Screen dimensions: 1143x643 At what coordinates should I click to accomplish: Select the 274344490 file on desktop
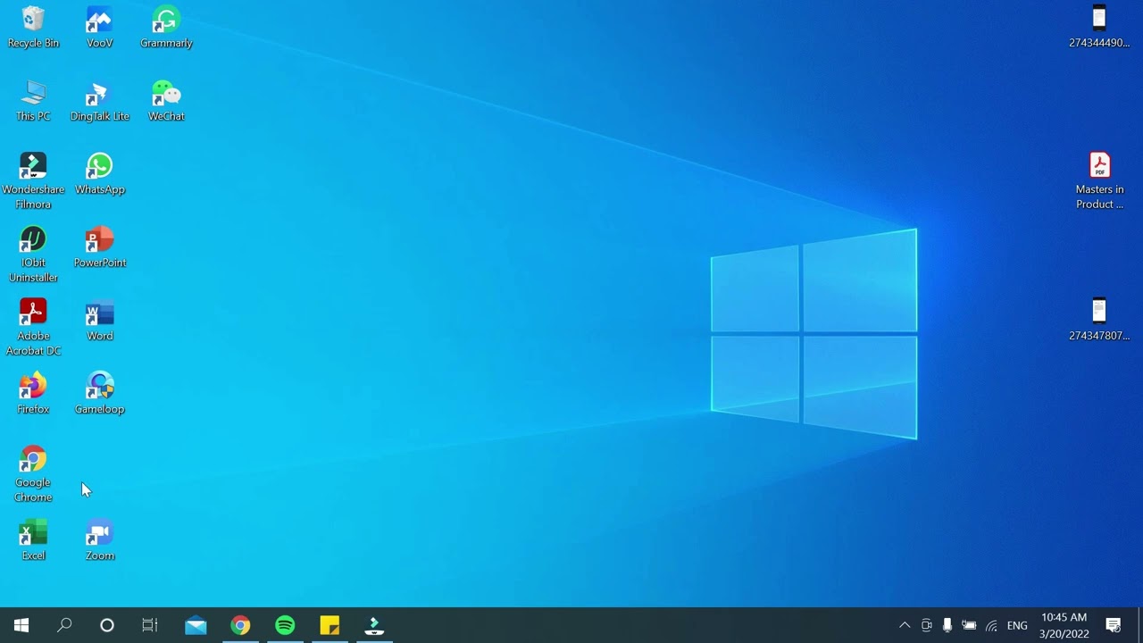1099,27
